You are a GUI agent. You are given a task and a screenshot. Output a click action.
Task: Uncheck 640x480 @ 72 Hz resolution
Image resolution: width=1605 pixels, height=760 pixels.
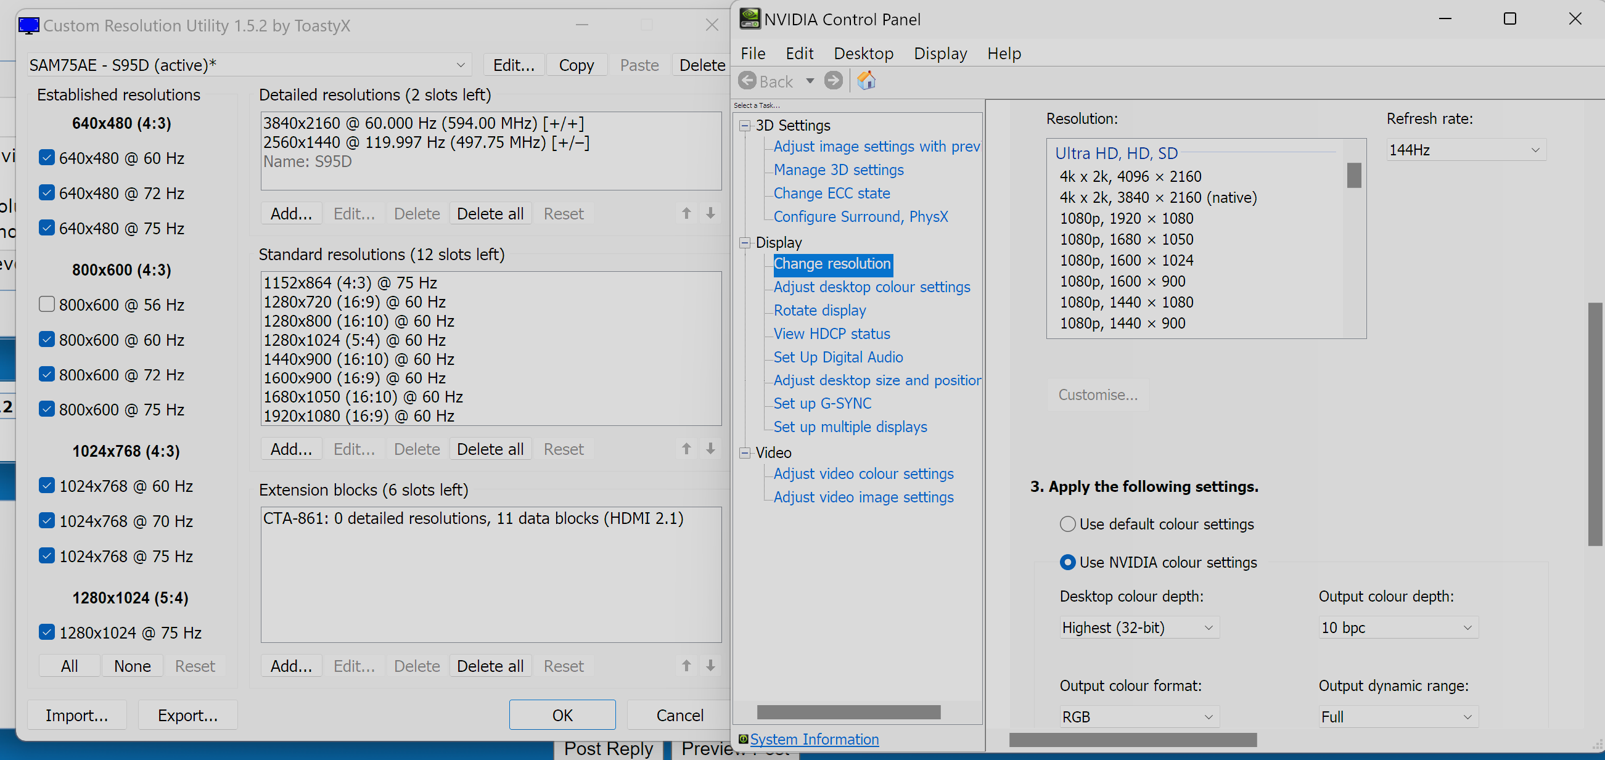coord(47,193)
